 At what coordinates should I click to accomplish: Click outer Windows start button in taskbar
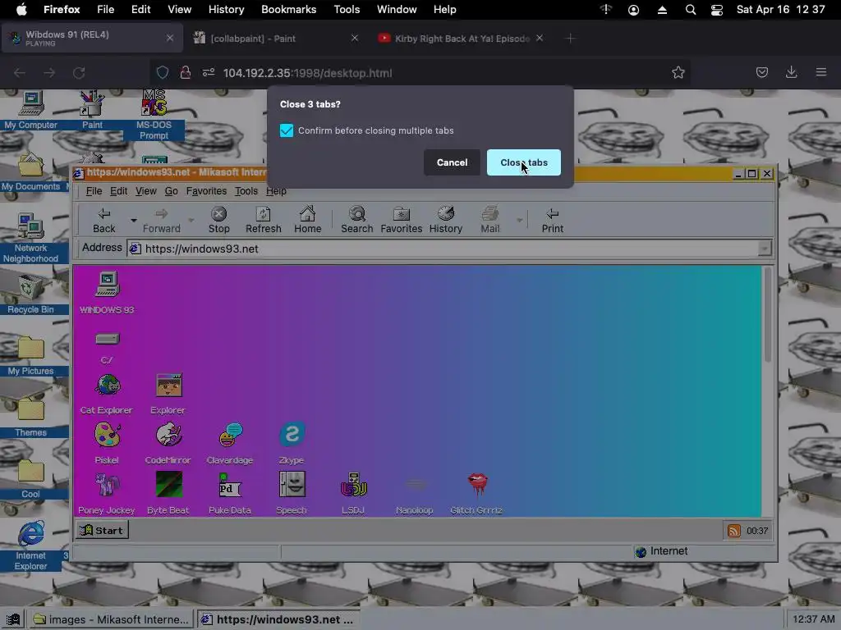[13, 619]
